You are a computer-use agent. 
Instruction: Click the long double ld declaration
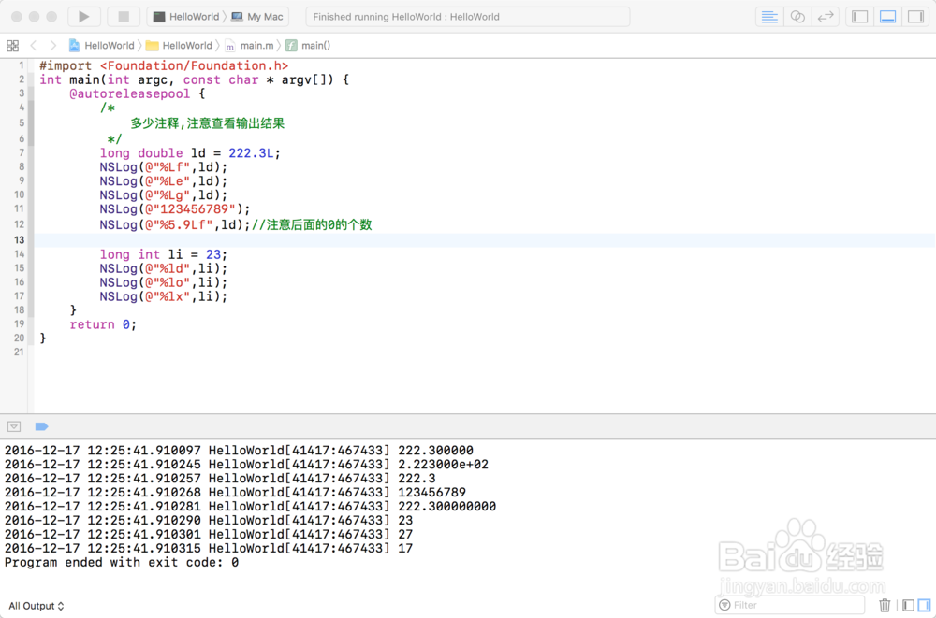tap(190, 152)
